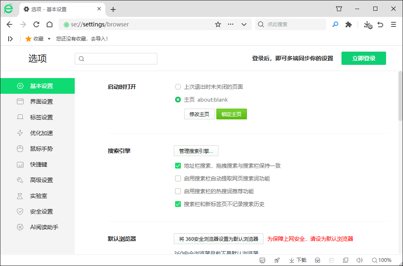Click the undo closed tab icon
The image size is (403, 266).
click(380, 24)
